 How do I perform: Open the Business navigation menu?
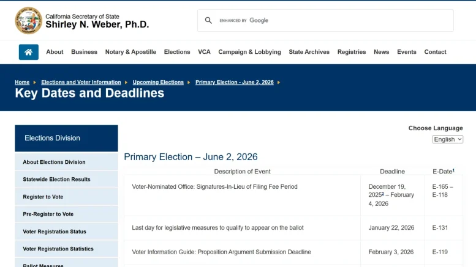click(x=84, y=52)
